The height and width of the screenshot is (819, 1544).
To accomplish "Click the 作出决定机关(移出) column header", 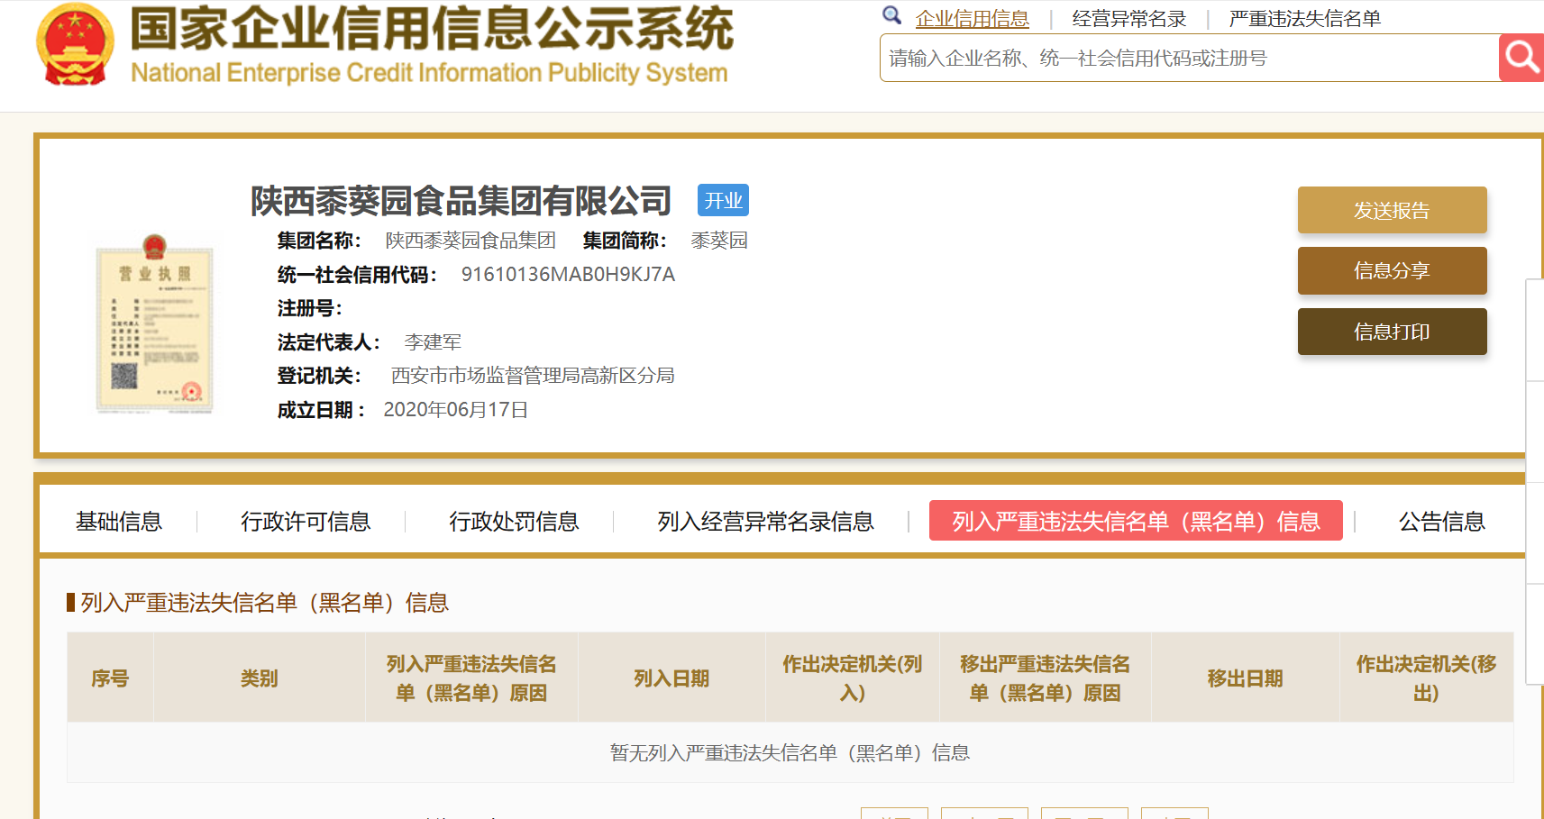I will click(1426, 678).
